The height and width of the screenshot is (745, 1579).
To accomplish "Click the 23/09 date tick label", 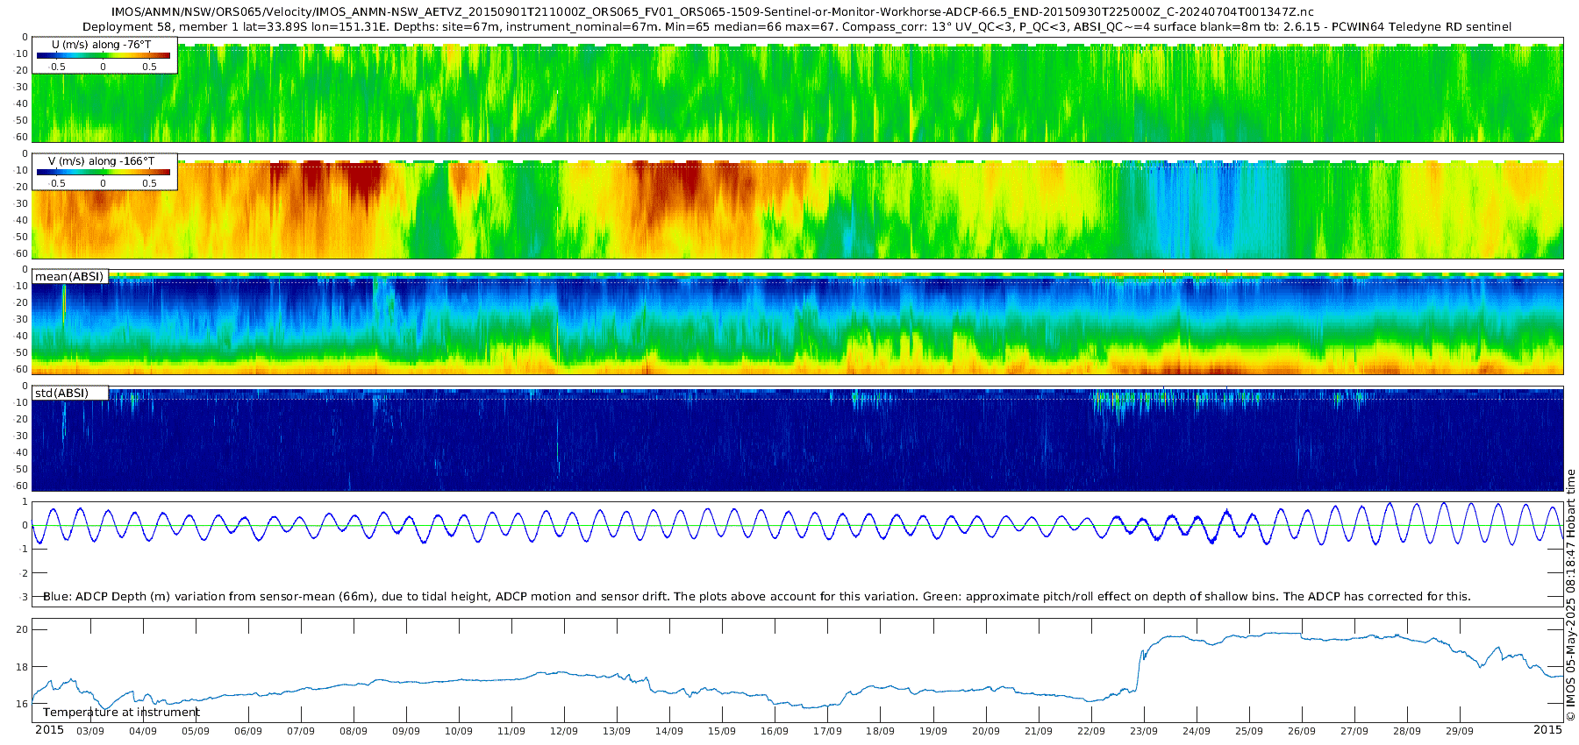I will point(1144,731).
